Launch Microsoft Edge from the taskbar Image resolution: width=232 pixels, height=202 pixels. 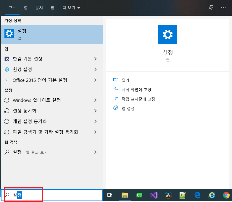(x=197, y=195)
